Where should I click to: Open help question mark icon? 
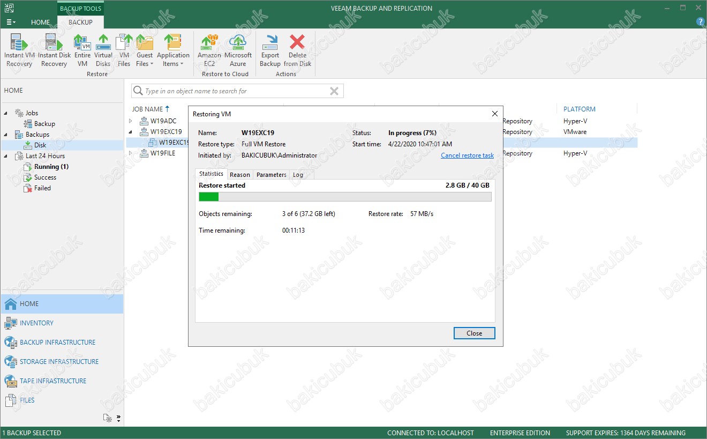click(700, 22)
